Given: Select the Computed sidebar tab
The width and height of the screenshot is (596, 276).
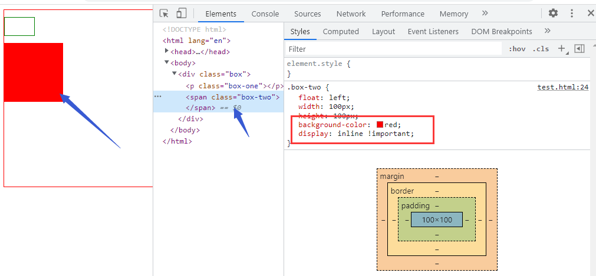Looking at the screenshot, I should [x=341, y=32].
